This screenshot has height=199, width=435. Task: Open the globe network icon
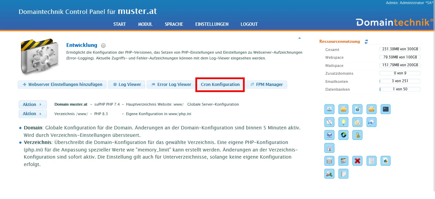[329, 135]
